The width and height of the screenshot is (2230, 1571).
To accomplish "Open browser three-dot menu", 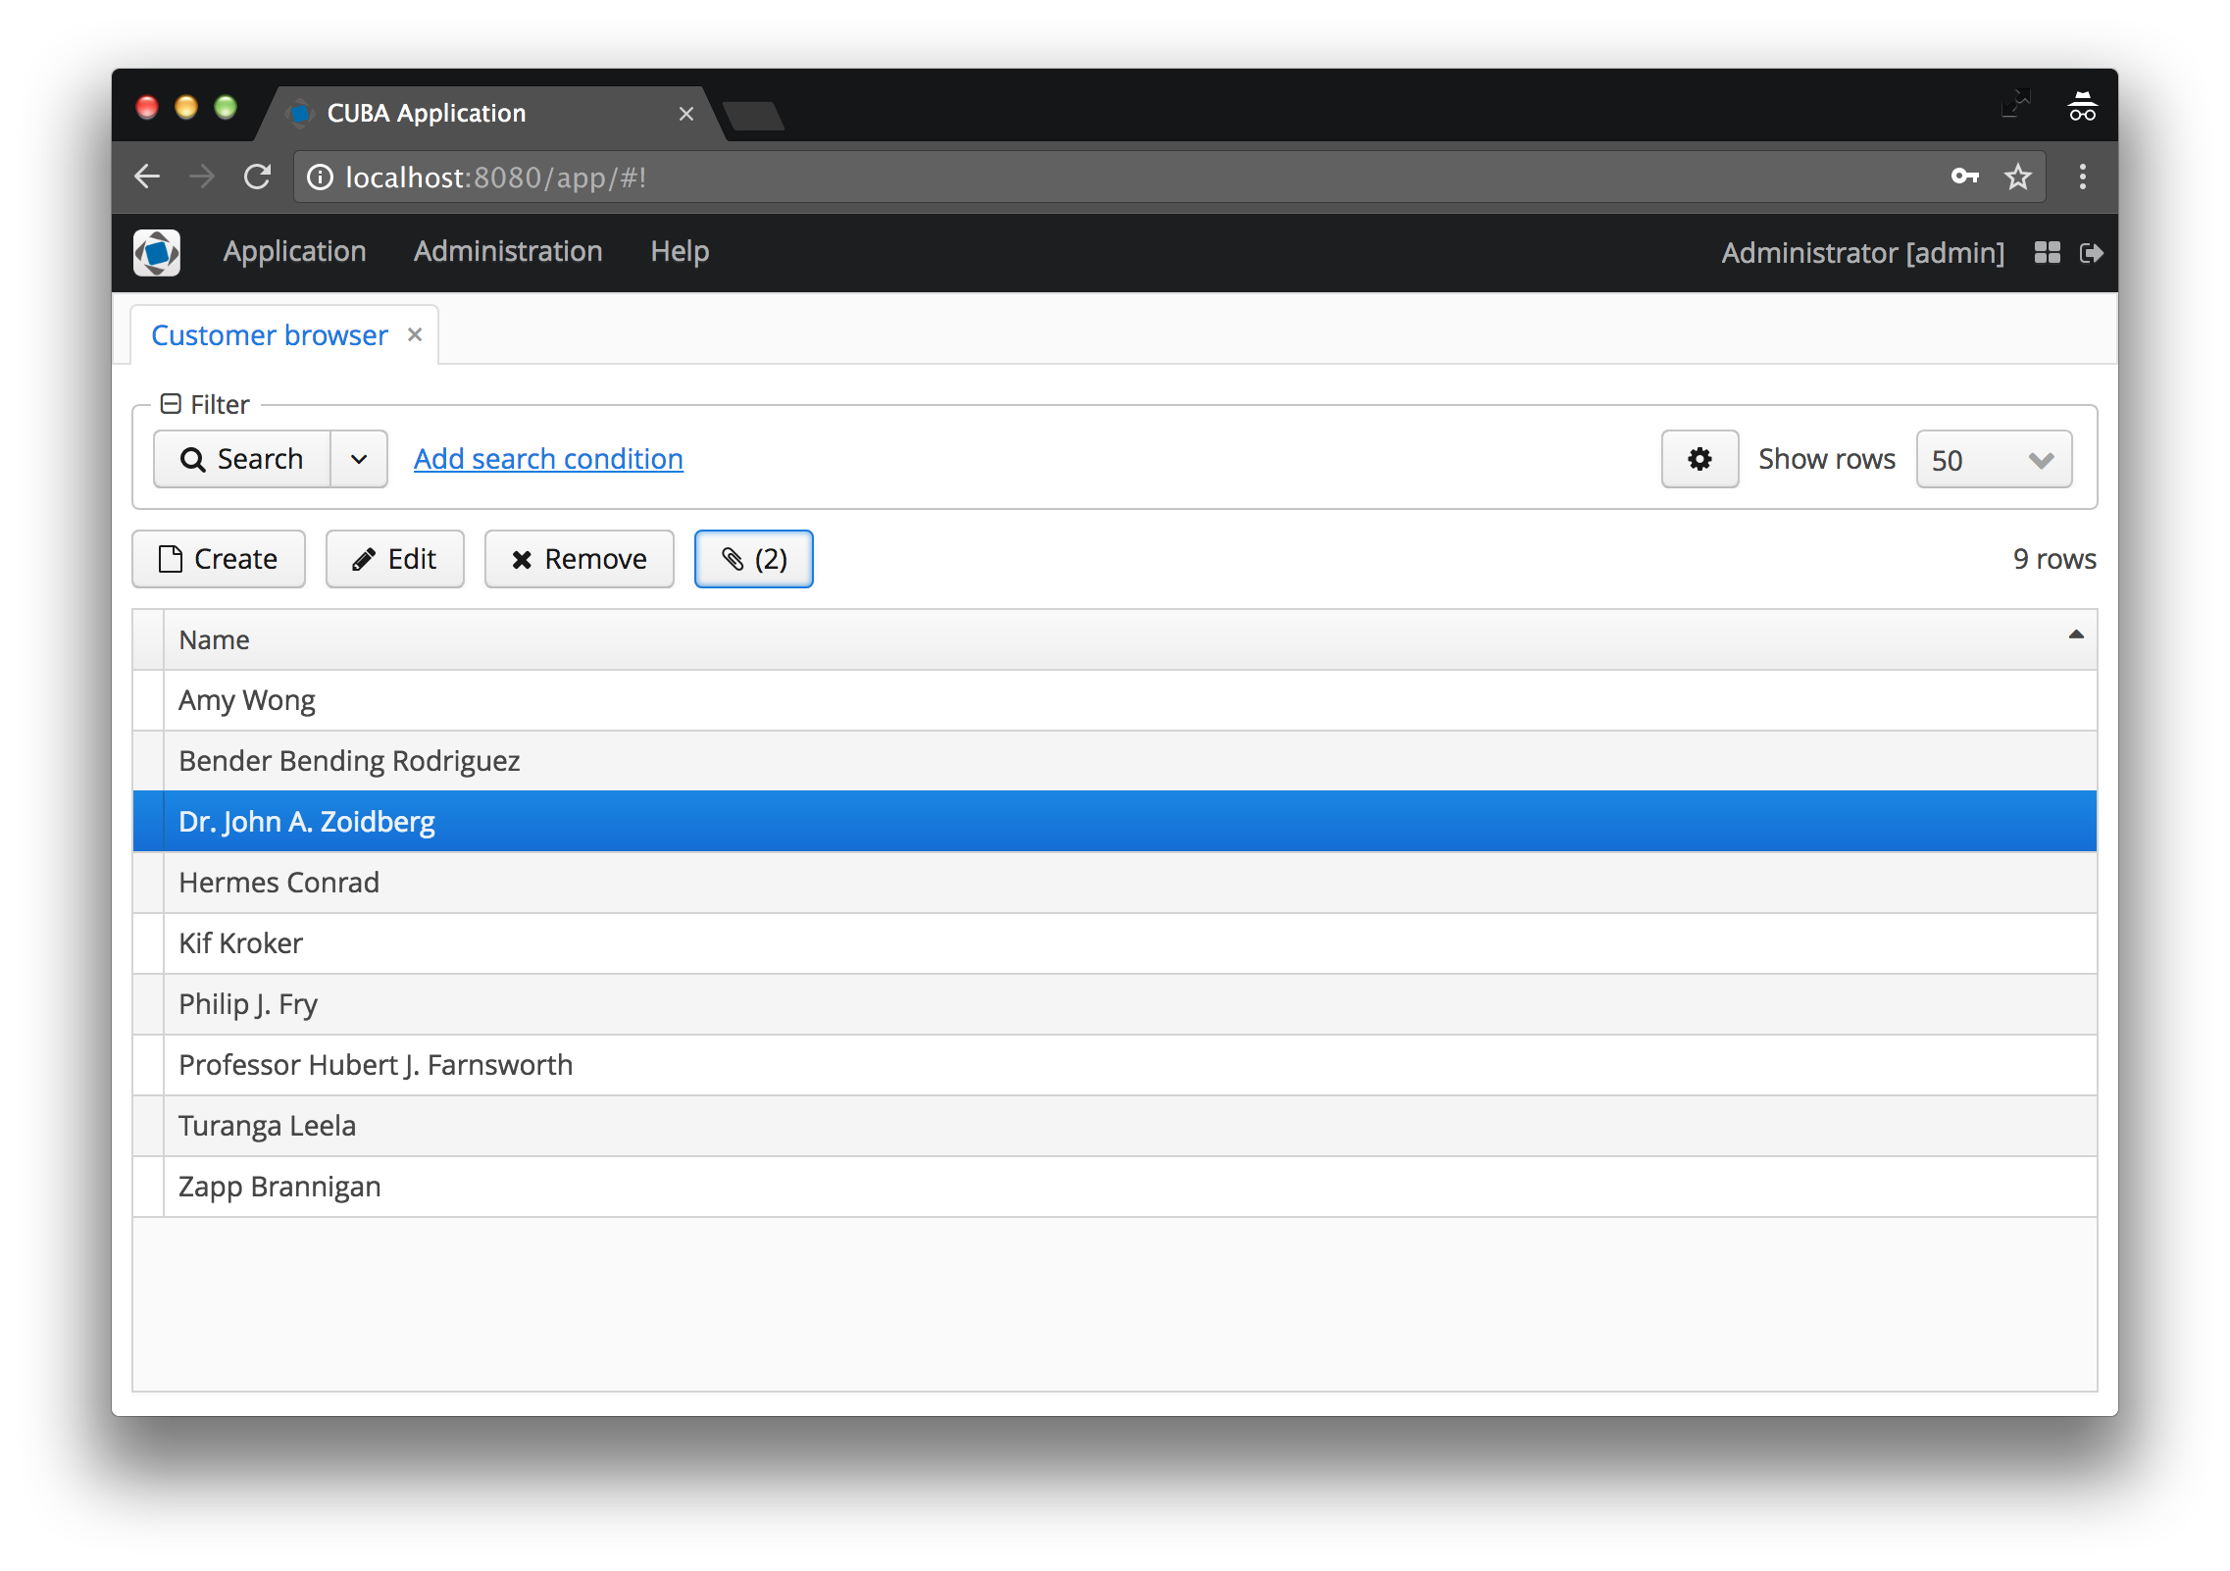I will [x=2082, y=177].
